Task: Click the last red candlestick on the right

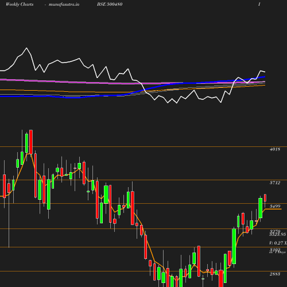Action: 265,198
